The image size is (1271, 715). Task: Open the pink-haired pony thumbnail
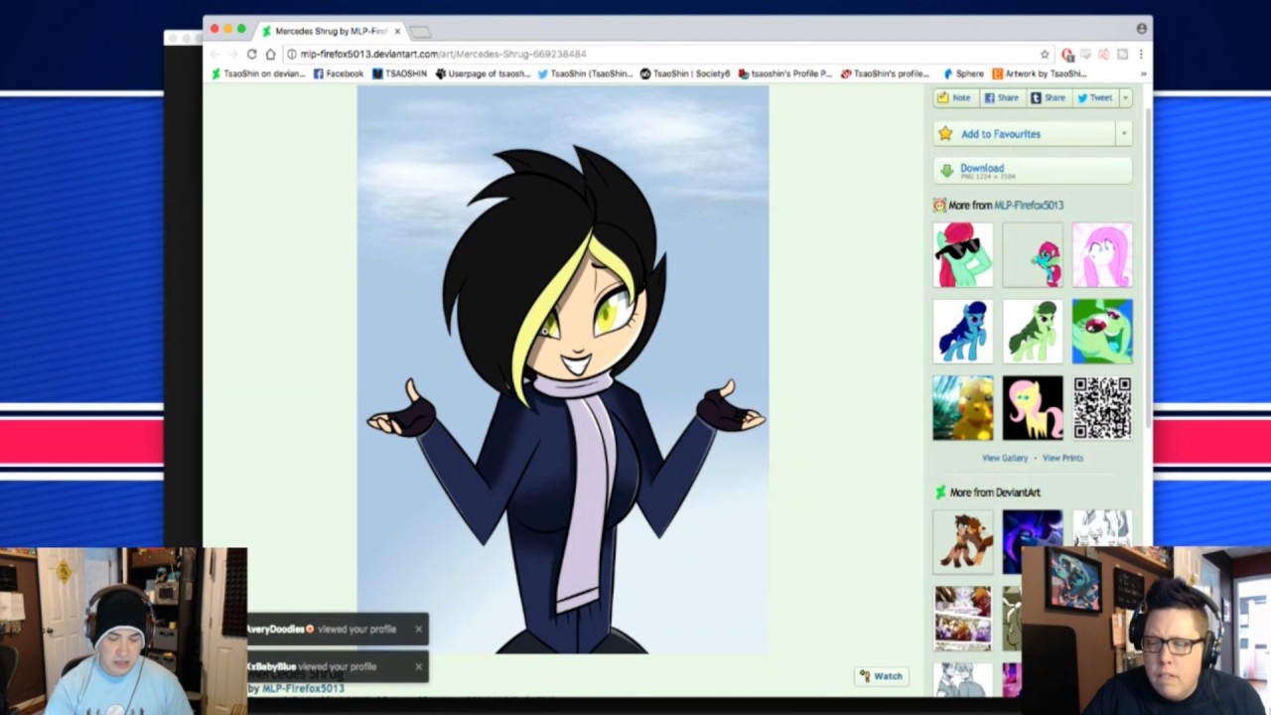(1102, 255)
